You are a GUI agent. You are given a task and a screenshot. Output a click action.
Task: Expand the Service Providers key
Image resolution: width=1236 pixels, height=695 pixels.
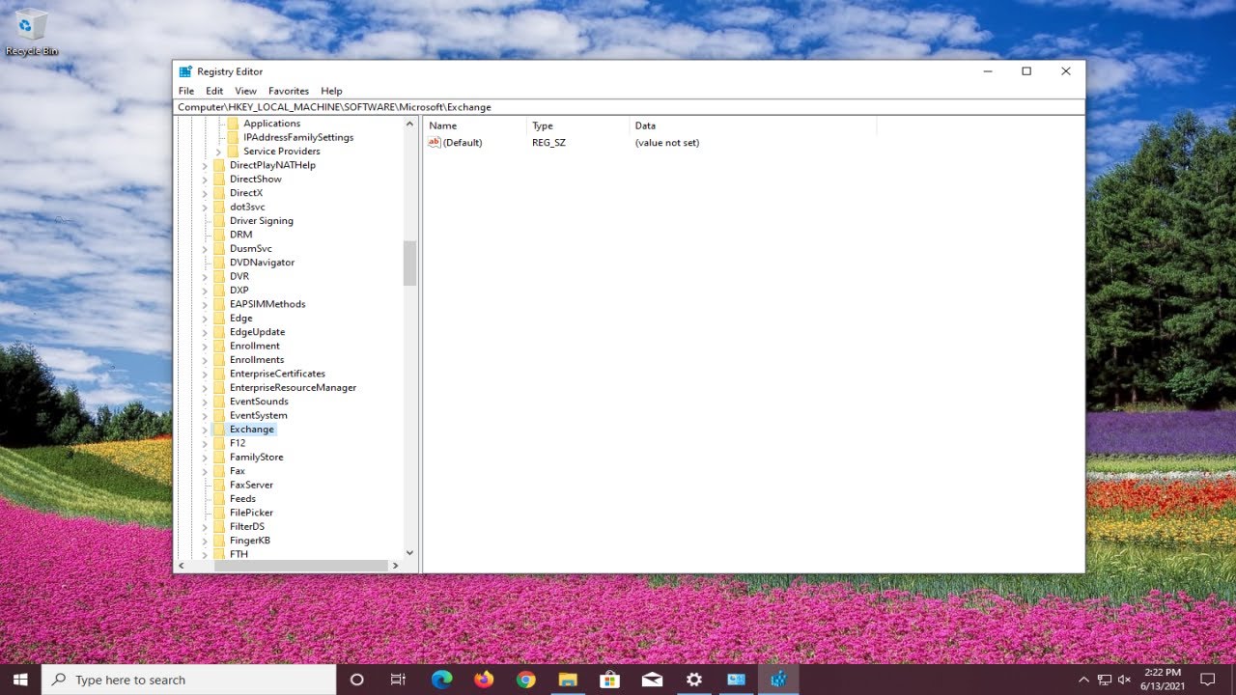pos(218,152)
